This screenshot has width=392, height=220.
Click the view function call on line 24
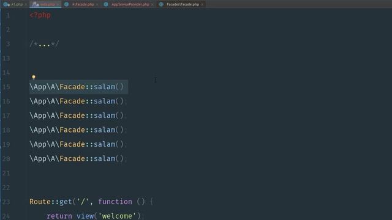pyautogui.click(x=85, y=216)
